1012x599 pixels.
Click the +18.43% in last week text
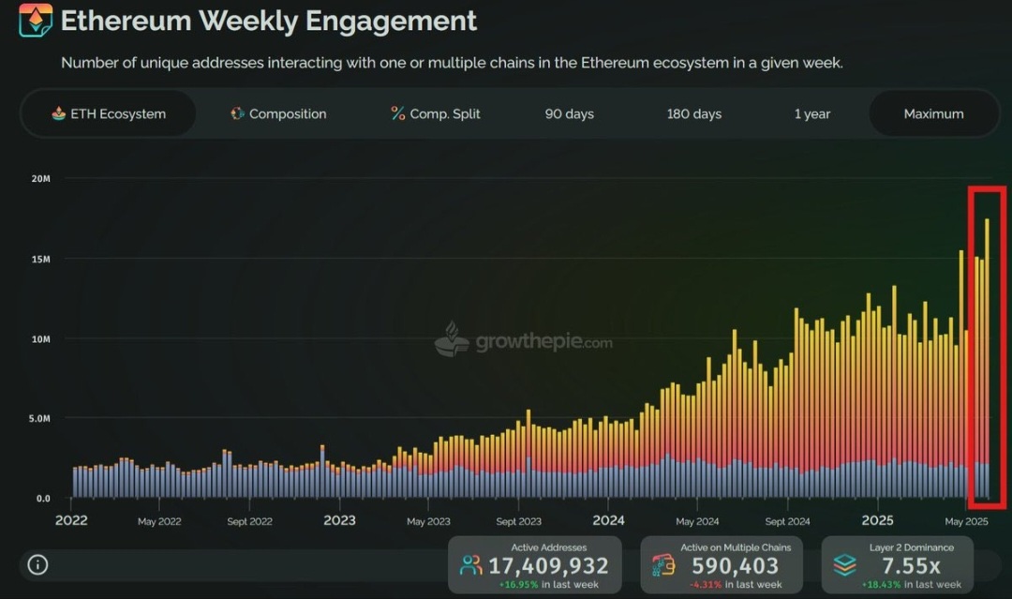pyautogui.click(x=912, y=585)
